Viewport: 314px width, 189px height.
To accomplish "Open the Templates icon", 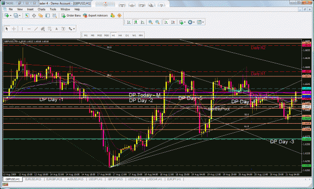I will [x=199, y=22].
